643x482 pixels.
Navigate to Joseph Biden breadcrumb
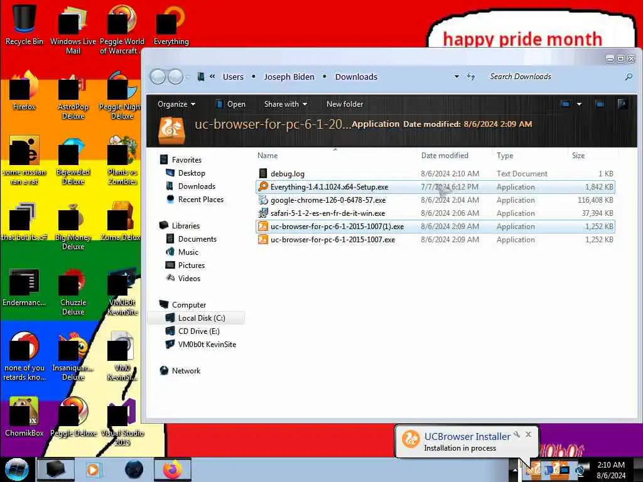[x=289, y=77]
